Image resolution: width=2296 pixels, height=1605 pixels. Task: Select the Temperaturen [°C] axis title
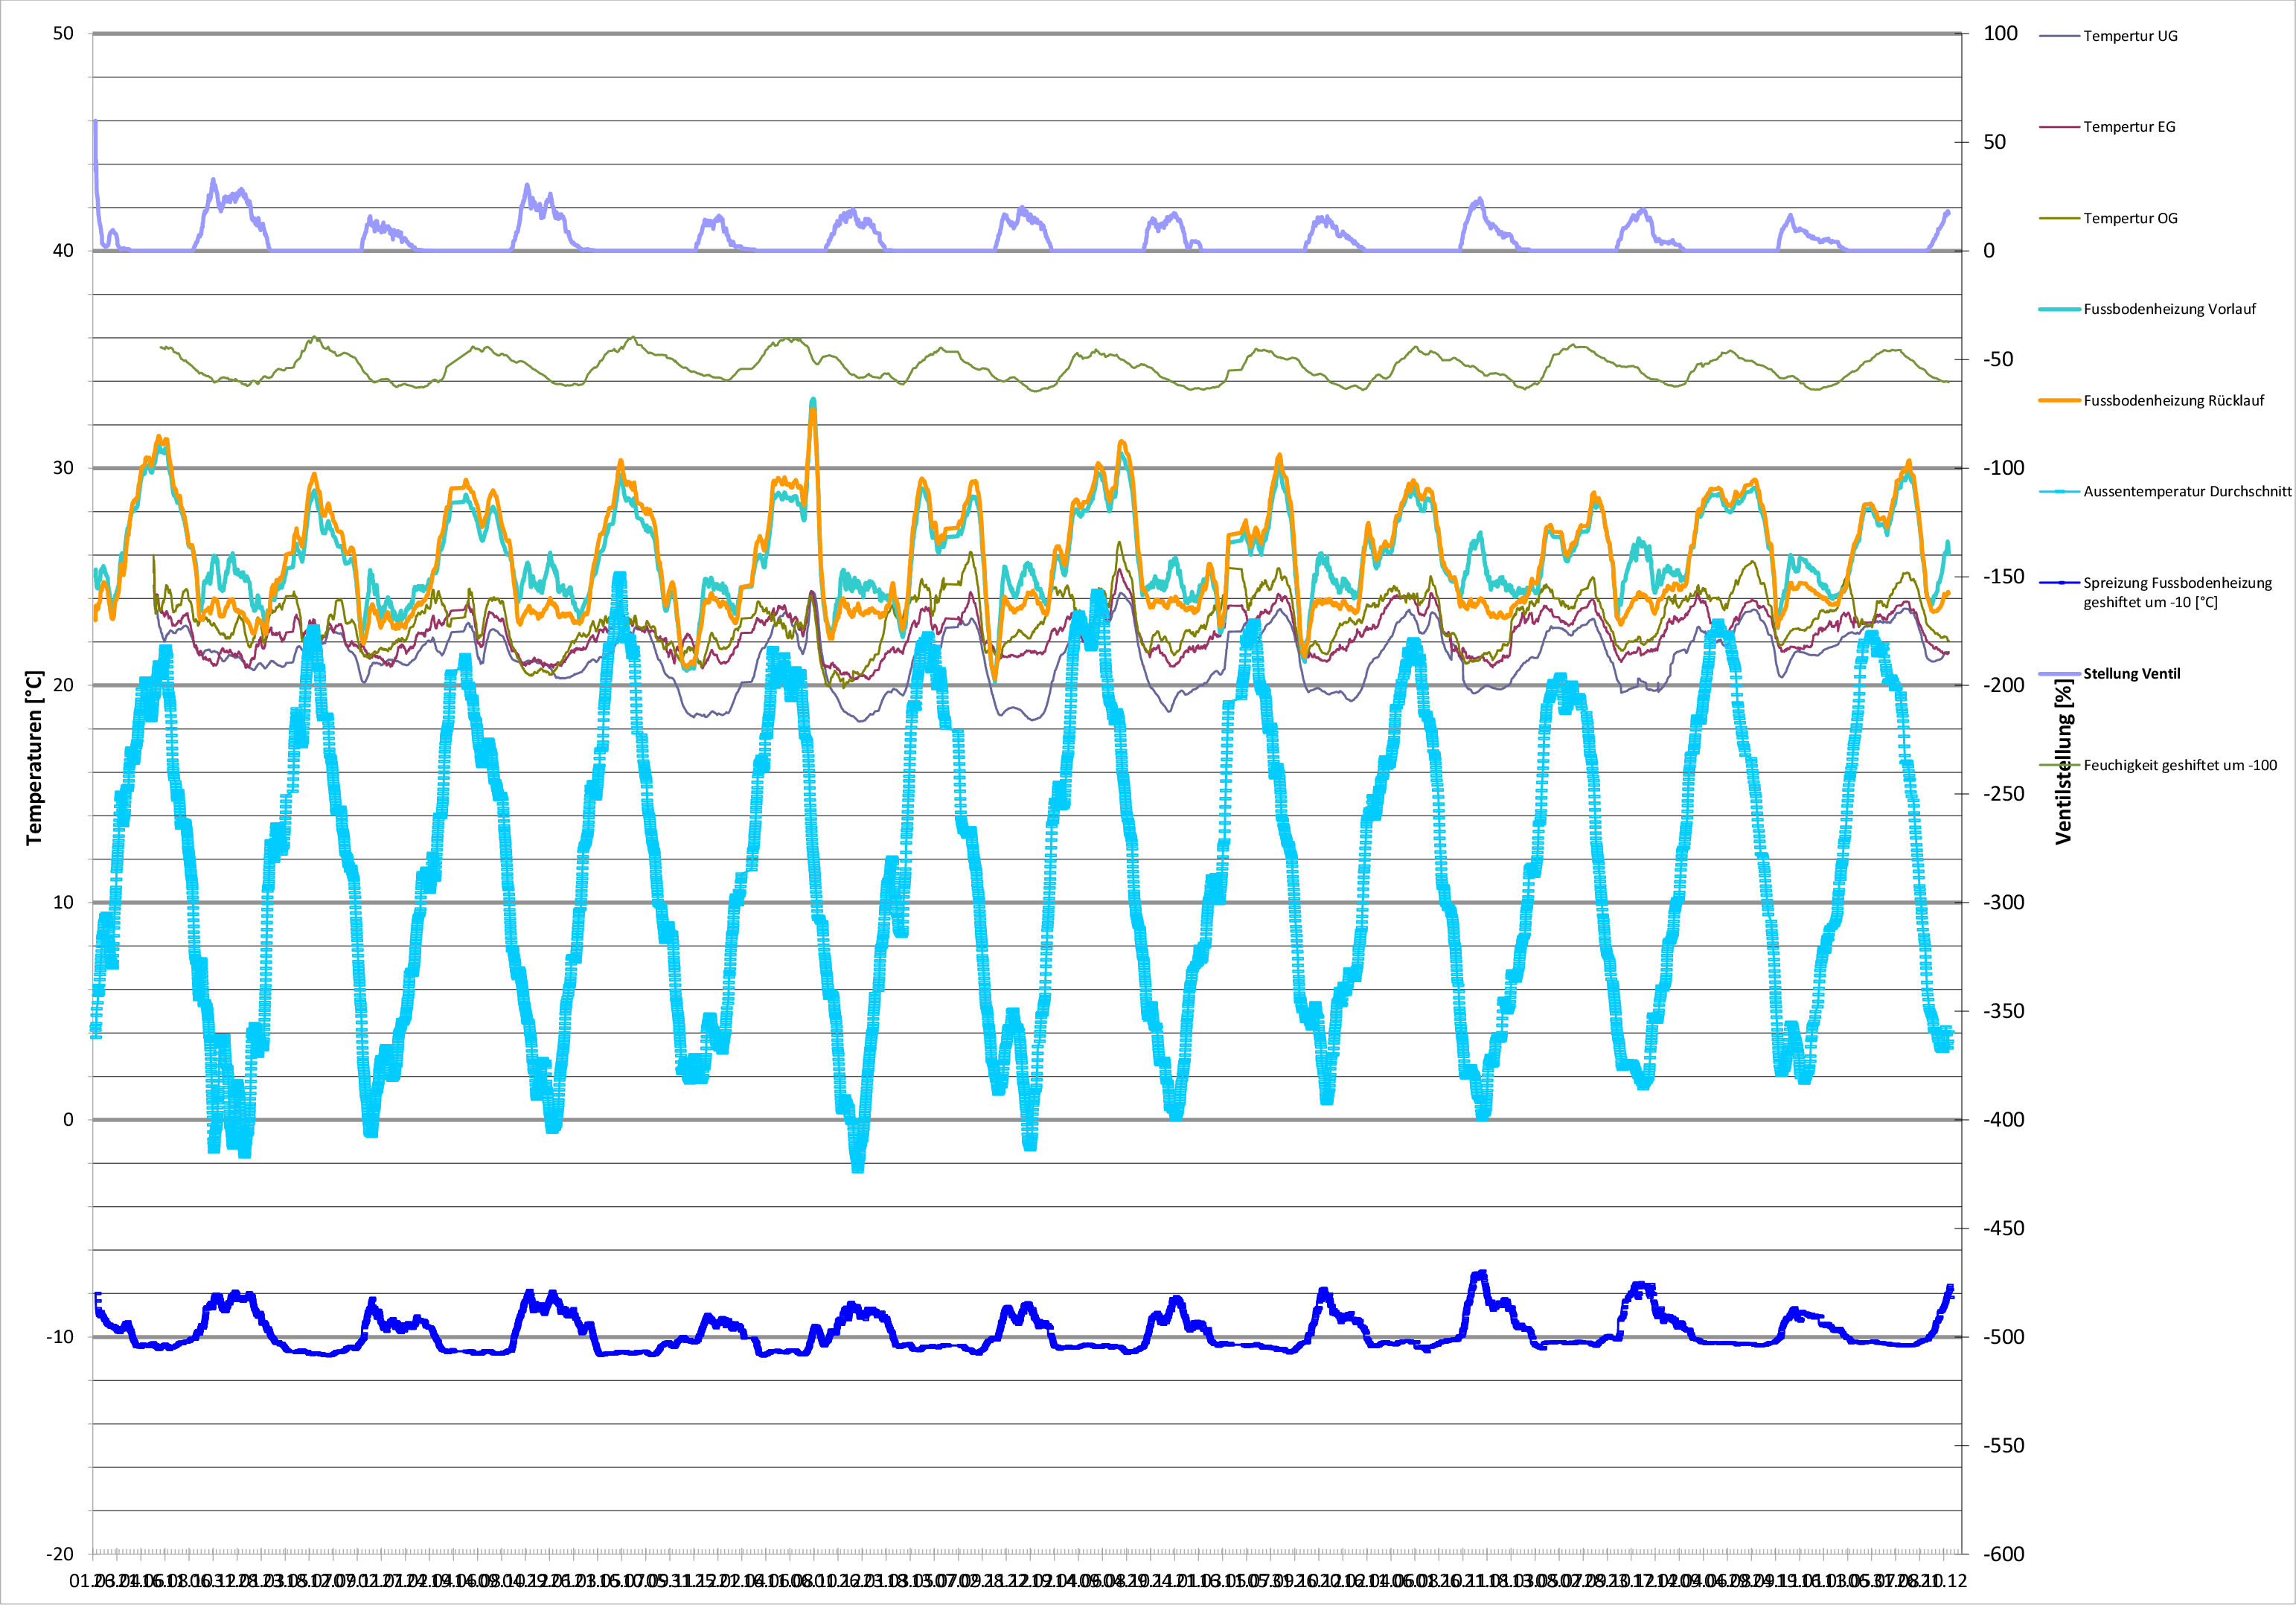35,758
